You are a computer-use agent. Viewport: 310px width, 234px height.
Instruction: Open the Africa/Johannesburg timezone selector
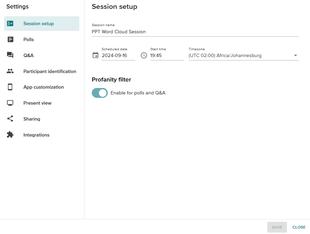(244, 55)
